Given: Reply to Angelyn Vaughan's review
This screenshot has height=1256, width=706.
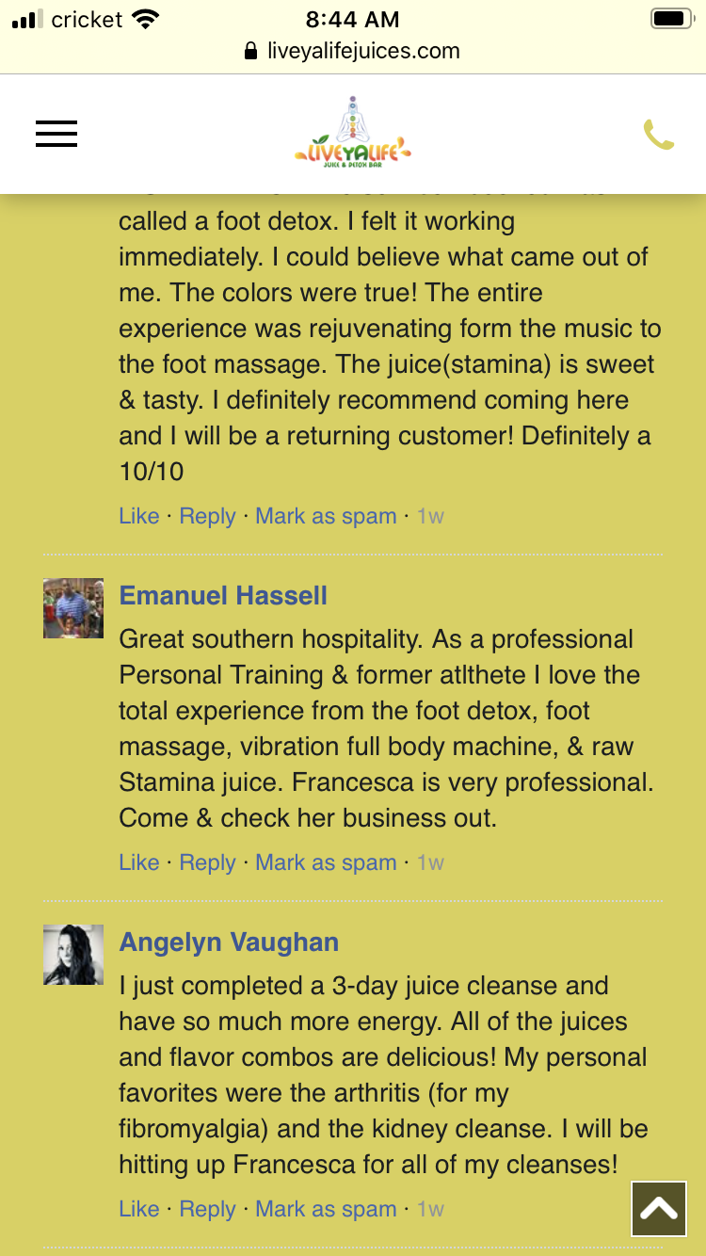Looking at the screenshot, I should tap(207, 1209).
